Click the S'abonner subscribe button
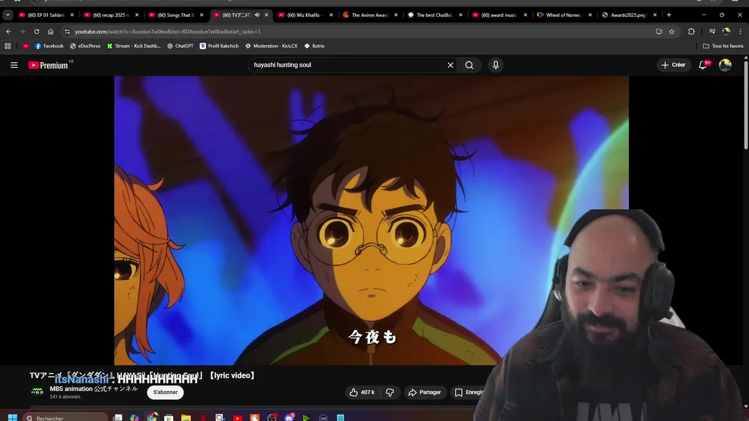The height and width of the screenshot is (421, 749). point(166,392)
